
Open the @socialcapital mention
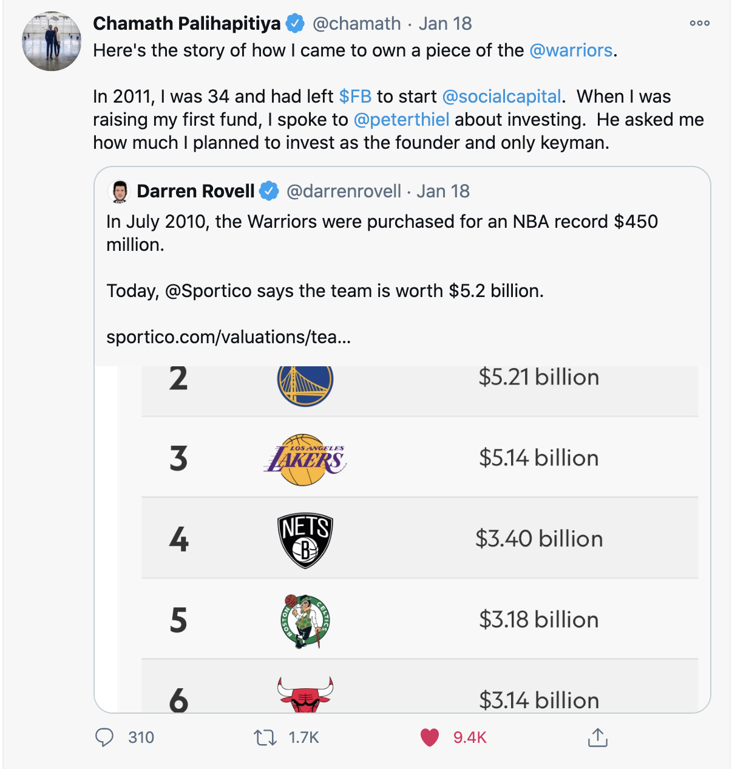[x=501, y=97]
